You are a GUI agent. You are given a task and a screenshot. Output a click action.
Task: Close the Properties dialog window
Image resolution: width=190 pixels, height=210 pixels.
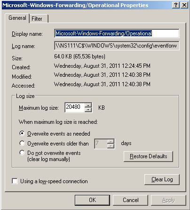click(x=184, y=5)
